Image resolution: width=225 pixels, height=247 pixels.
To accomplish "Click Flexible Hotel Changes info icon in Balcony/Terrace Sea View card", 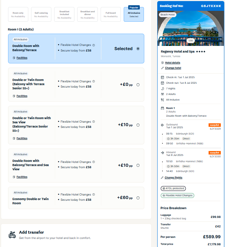I will (94, 162).
